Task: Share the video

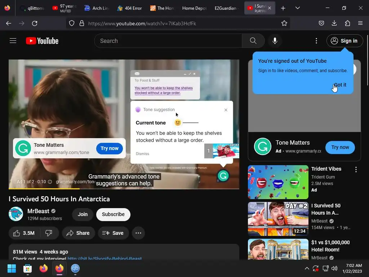Action: [x=78, y=233]
